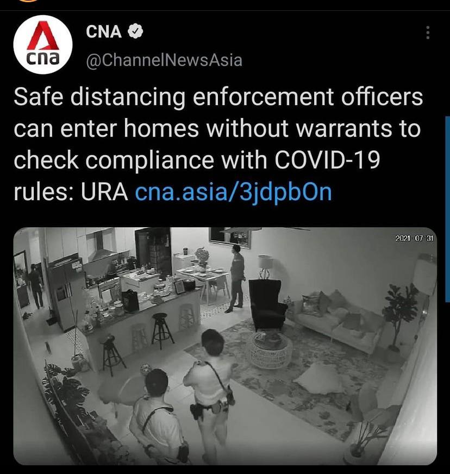Click the word 'URA' in the tweet text

104,192
